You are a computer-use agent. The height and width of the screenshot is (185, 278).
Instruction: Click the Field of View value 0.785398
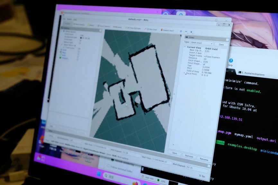pyautogui.click(x=206, y=73)
